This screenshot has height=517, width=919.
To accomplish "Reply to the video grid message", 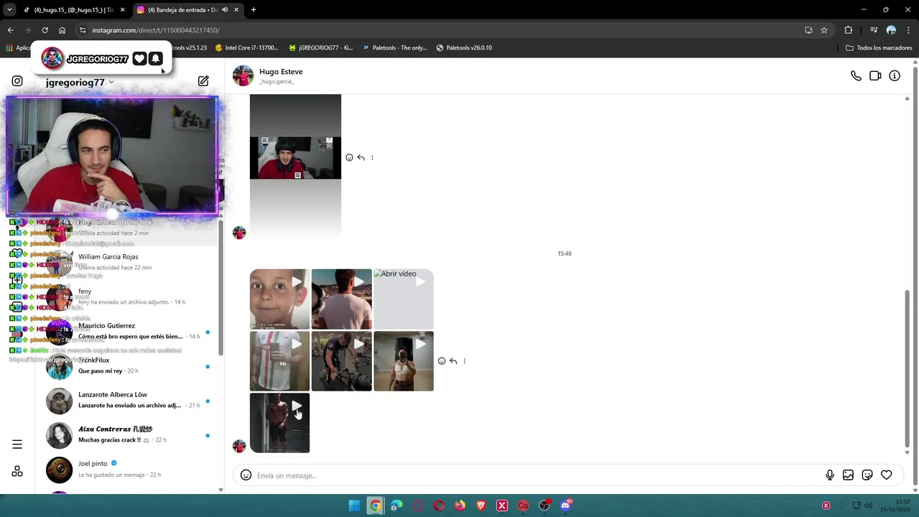I will pos(453,361).
